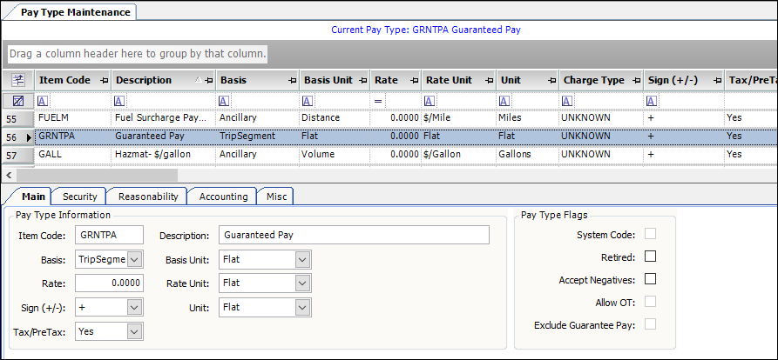Viewport: 778px width, 360px height.
Task: Open the Accounting tab
Action: click(223, 197)
